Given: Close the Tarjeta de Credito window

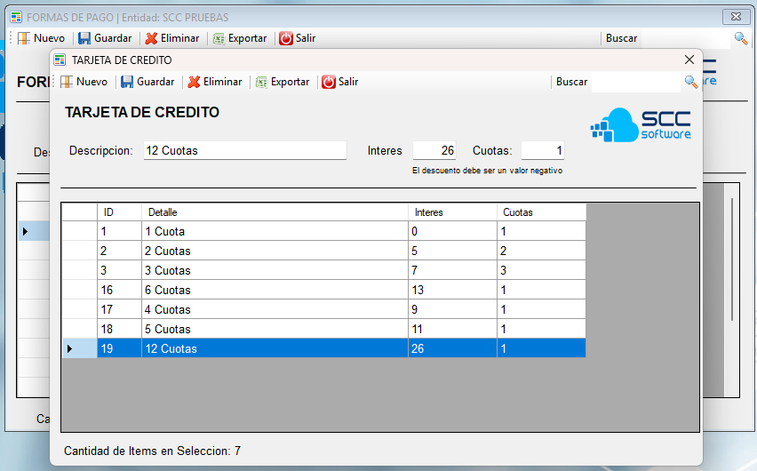Looking at the screenshot, I should click(x=689, y=60).
